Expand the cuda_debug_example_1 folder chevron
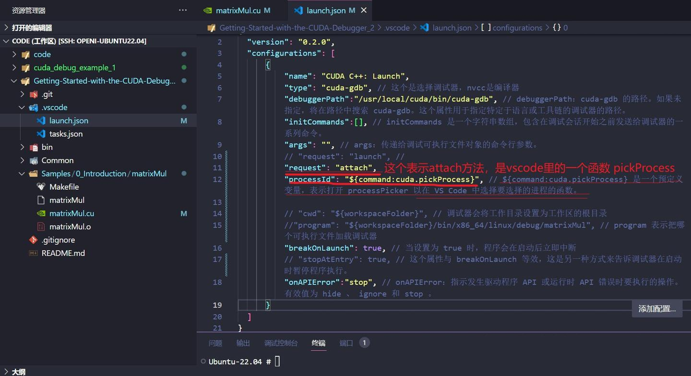The image size is (691, 376). pyautogui.click(x=14, y=68)
